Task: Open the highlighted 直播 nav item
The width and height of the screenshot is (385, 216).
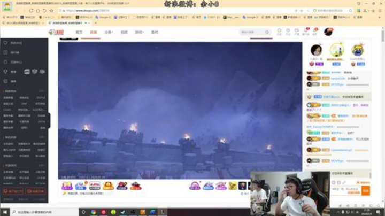Action: (x=93, y=32)
